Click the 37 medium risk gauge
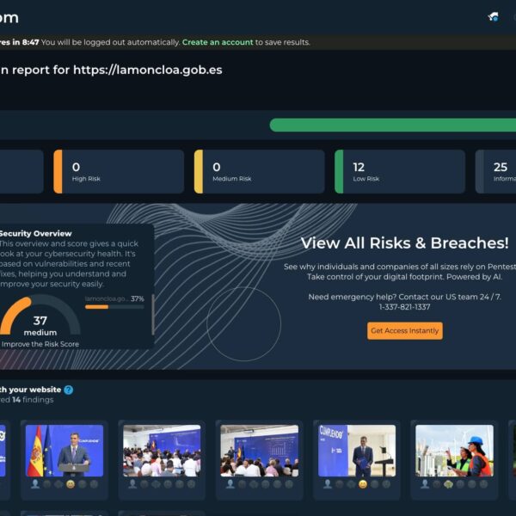 (40, 316)
